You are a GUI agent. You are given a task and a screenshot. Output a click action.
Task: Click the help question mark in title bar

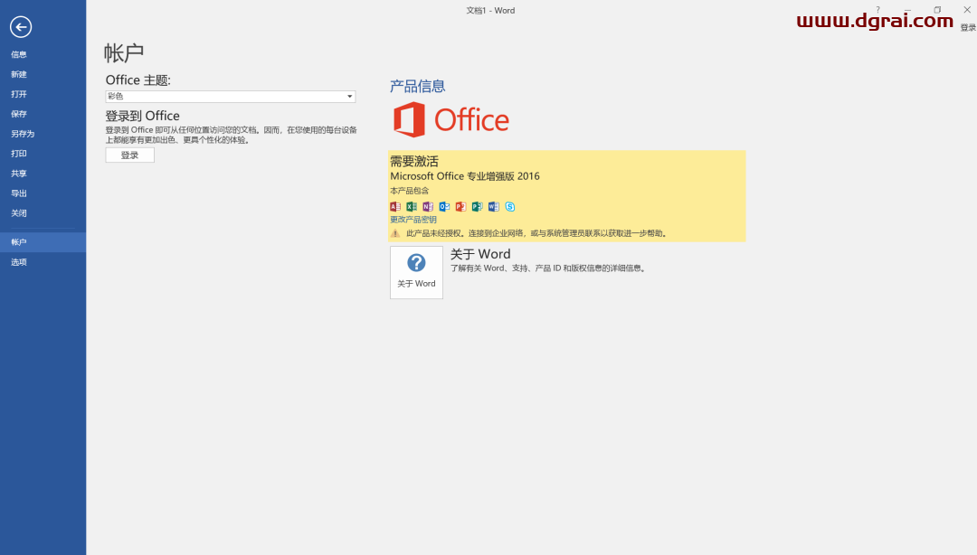tap(877, 10)
